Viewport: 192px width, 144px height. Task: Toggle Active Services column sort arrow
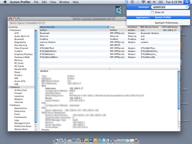pos(108,27)
